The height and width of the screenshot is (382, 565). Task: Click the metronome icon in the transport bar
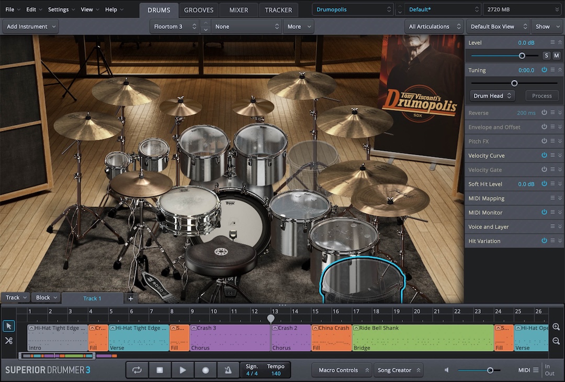(x=228, y=369)
